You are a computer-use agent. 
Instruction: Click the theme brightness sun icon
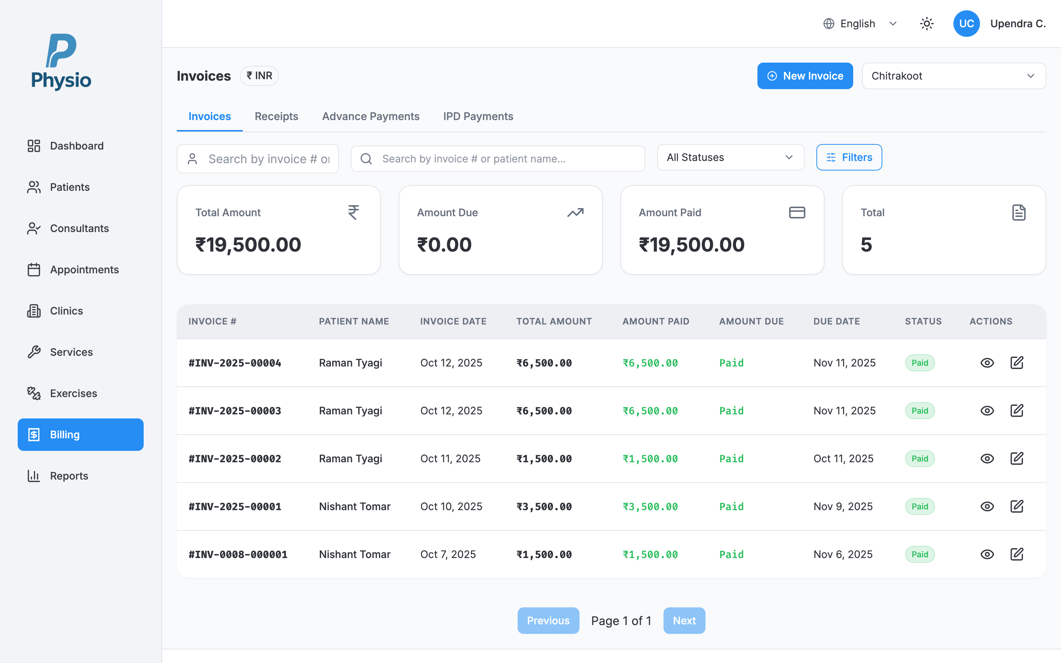(927, 23)
